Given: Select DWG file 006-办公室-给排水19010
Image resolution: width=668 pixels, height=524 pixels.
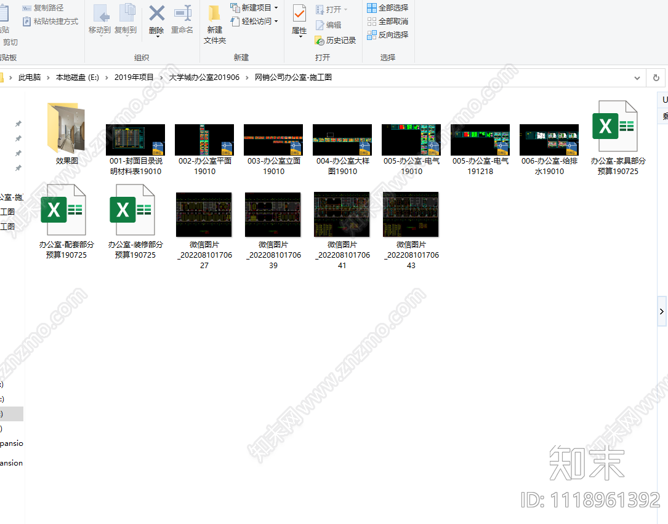Looking at the screenshot, I should [x=549, y=149].
